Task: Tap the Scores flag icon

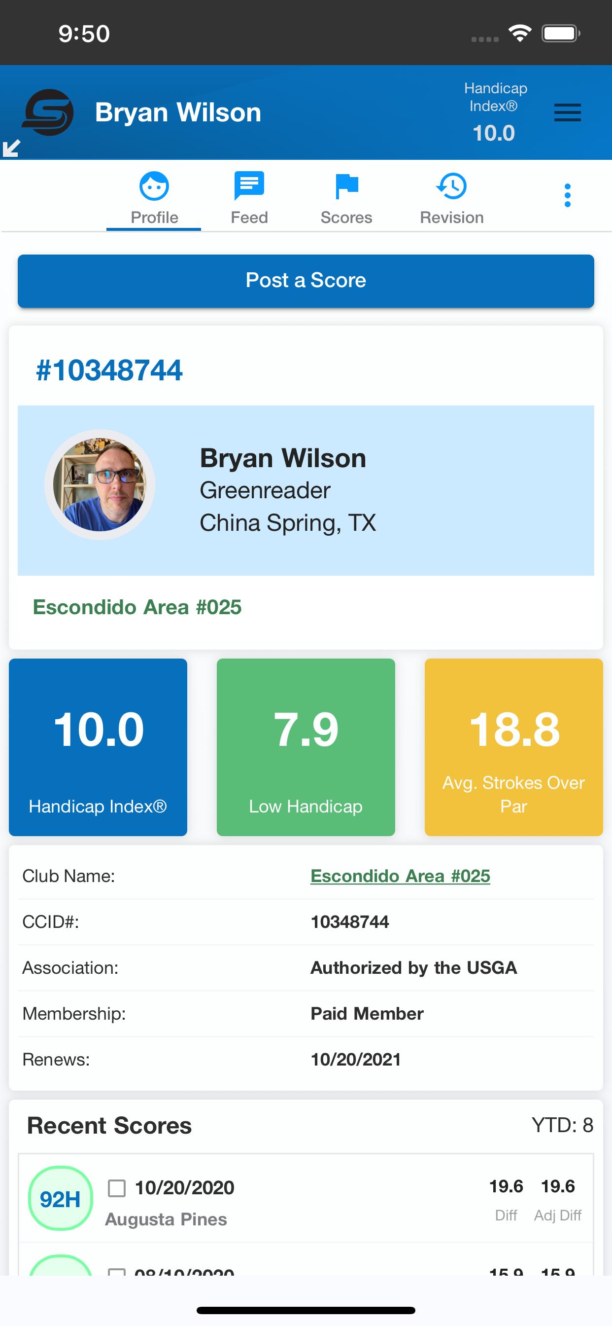Action: click(x=346, y=186)
